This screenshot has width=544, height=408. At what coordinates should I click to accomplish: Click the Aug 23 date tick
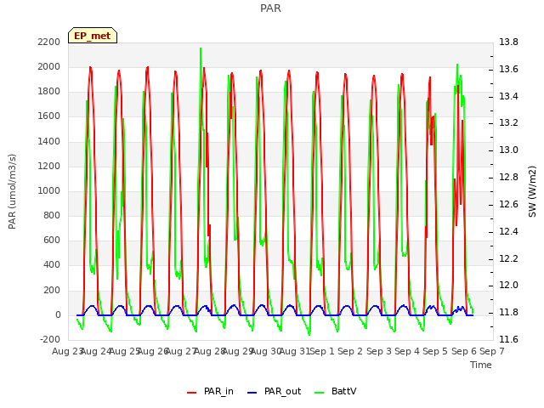(66, 351)
